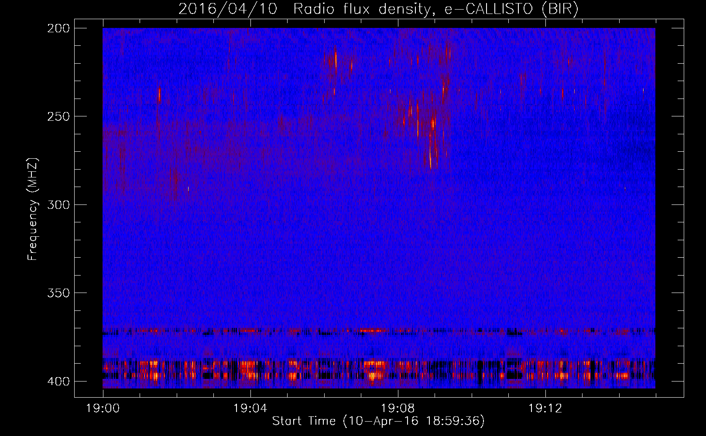This screenshot has height=436, width=706.
Task: Click the '350' frequency tick label
Action: (58, 293)
